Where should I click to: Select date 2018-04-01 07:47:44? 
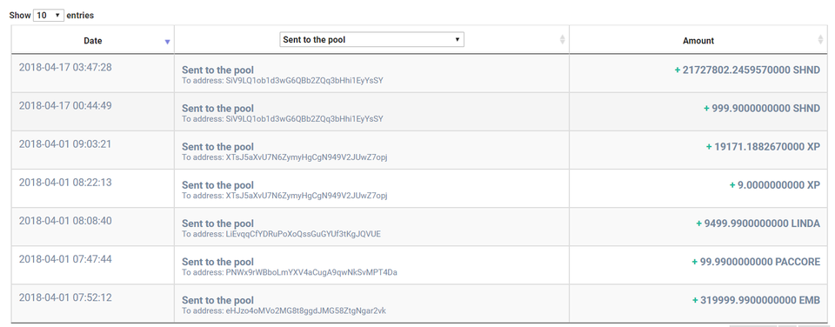coord(65,259)
